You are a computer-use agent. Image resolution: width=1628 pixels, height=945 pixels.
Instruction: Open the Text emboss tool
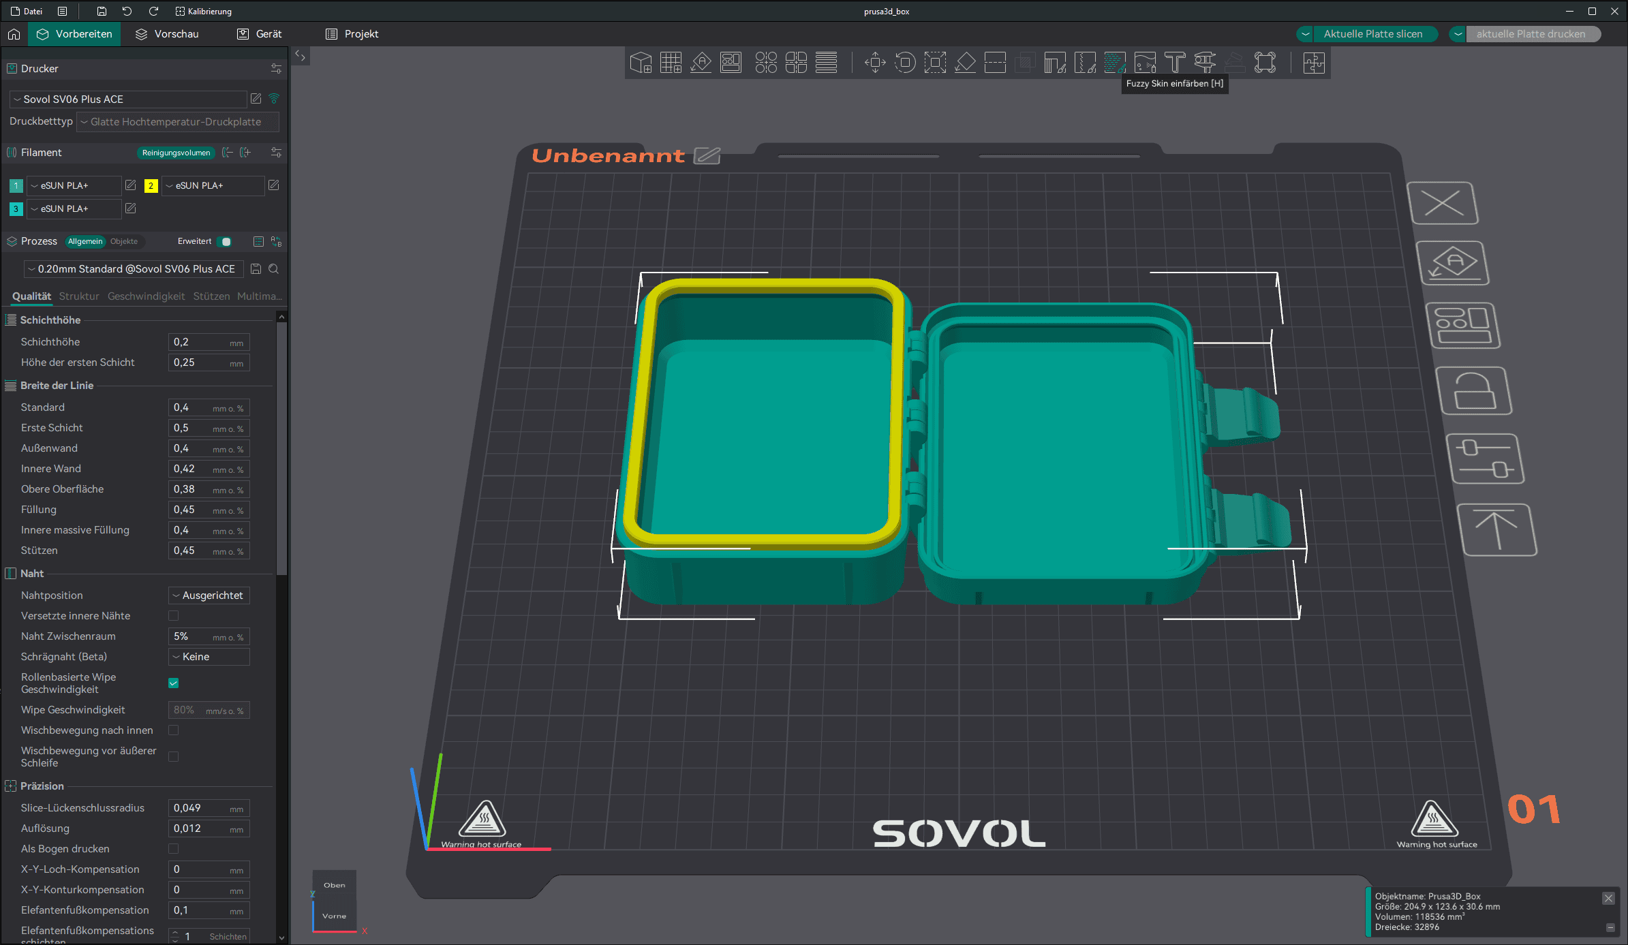[1175, 63]
